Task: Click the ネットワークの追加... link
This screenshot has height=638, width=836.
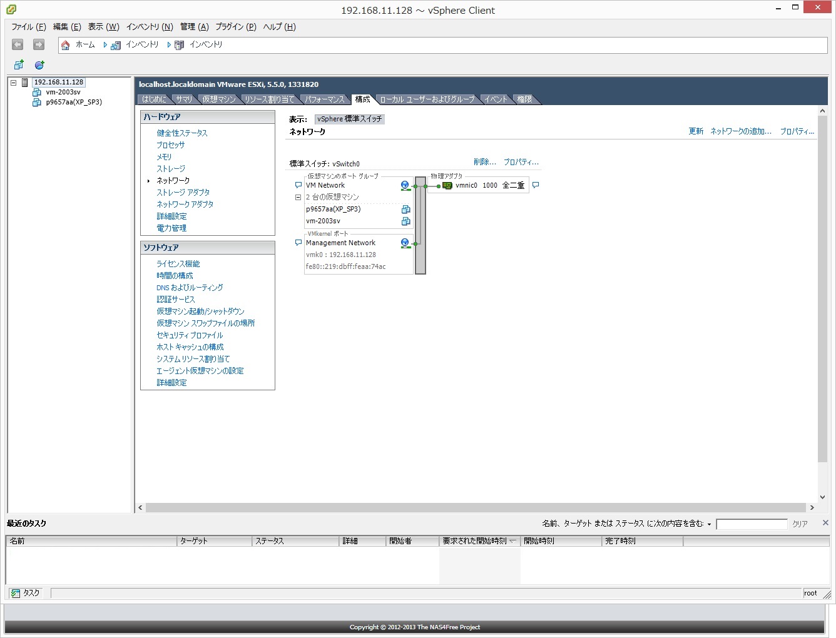Action: click(741, 131)
